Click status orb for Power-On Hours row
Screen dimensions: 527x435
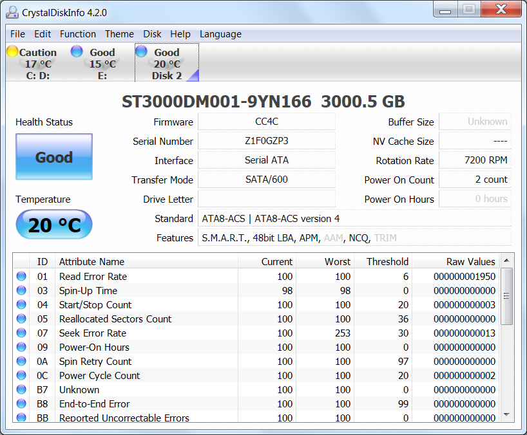click(x=21, y=347)
